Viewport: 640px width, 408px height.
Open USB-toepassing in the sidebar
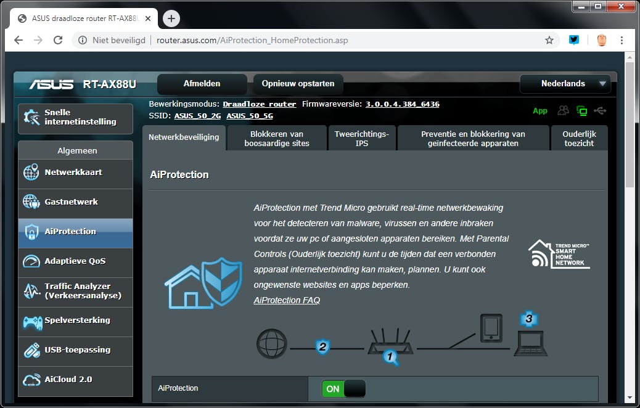75,352
